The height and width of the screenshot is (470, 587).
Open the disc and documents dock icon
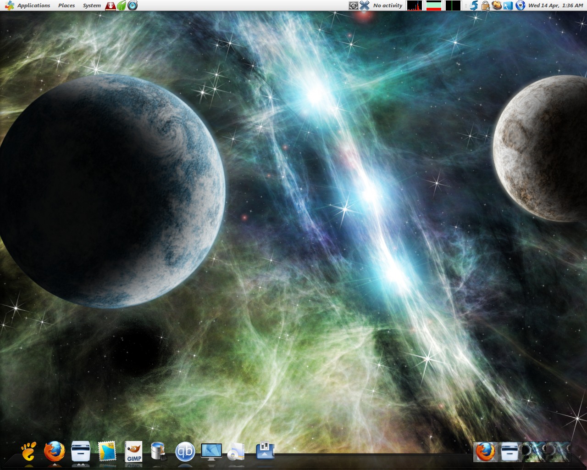coord(236,452)
